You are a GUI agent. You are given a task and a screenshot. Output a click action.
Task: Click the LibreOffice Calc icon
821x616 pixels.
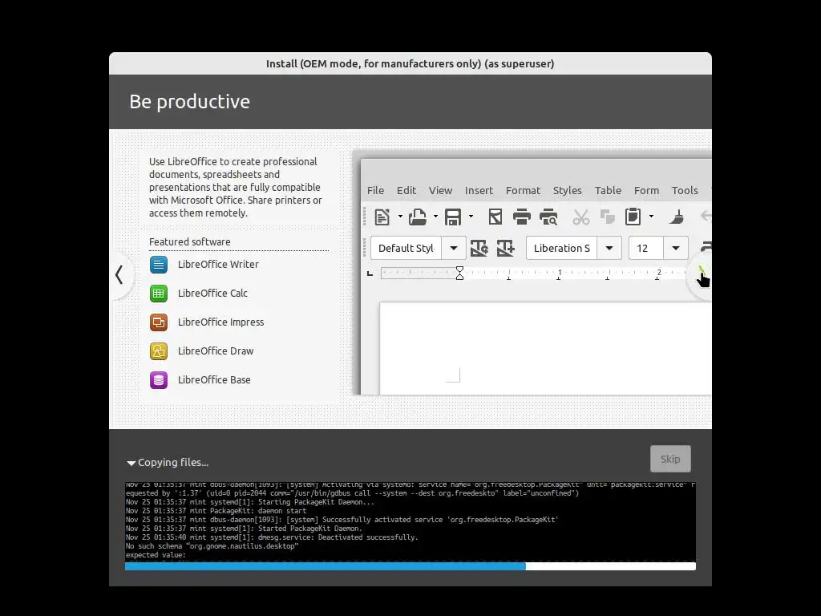click(x=159, y=294)
